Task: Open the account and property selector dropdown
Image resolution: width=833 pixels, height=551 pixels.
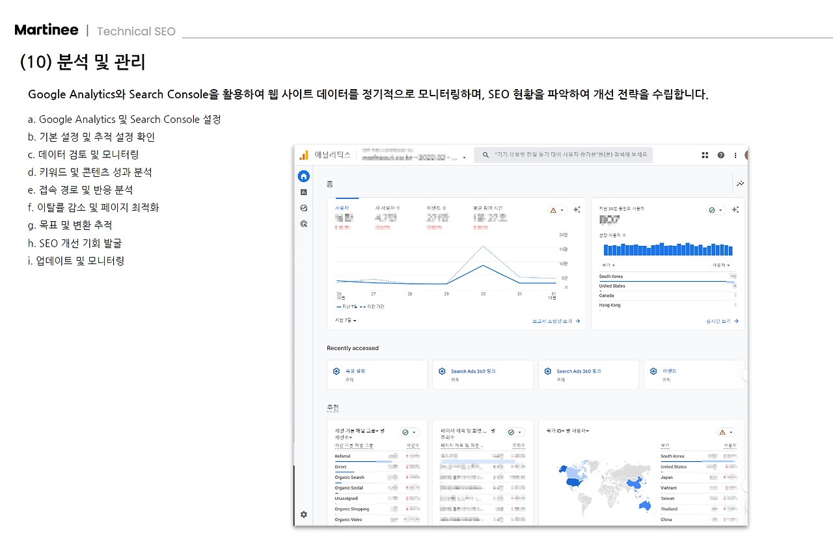Action: click(x=463, y=157)
